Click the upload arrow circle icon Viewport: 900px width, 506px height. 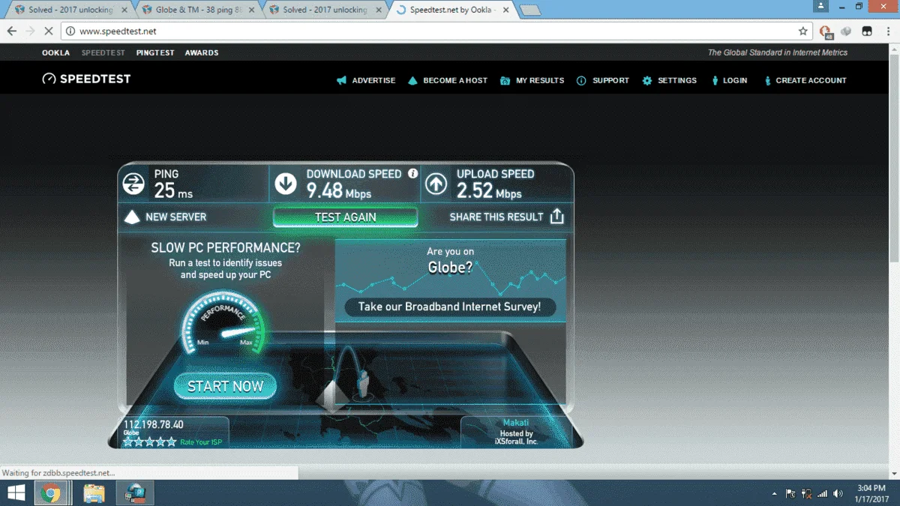coord(436,184)
